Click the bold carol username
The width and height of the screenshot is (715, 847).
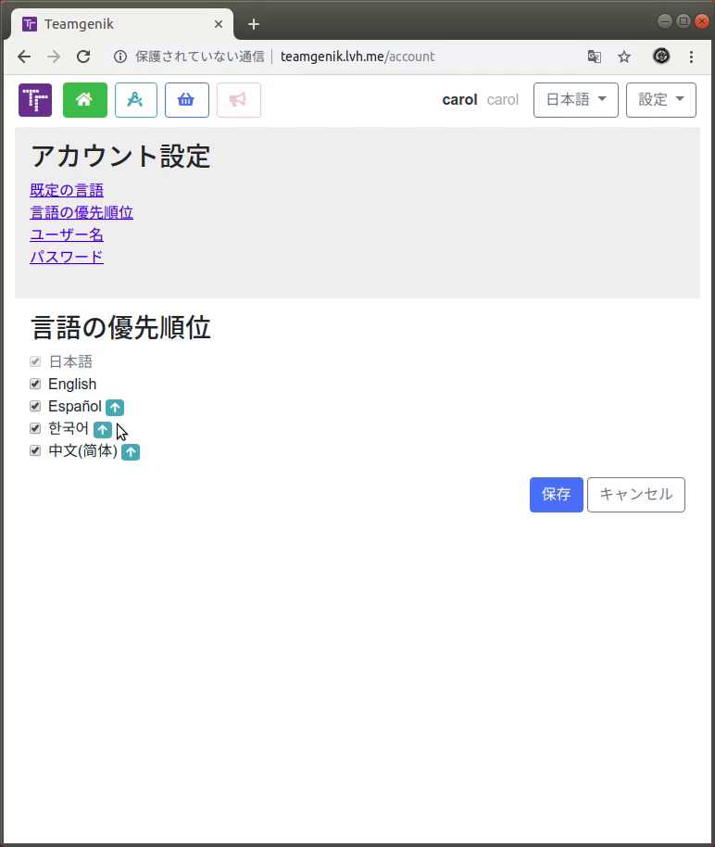coord(459,100)
